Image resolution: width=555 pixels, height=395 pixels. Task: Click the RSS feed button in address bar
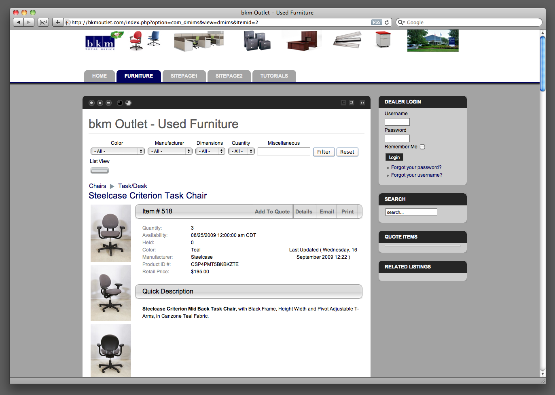pos(377,23)
